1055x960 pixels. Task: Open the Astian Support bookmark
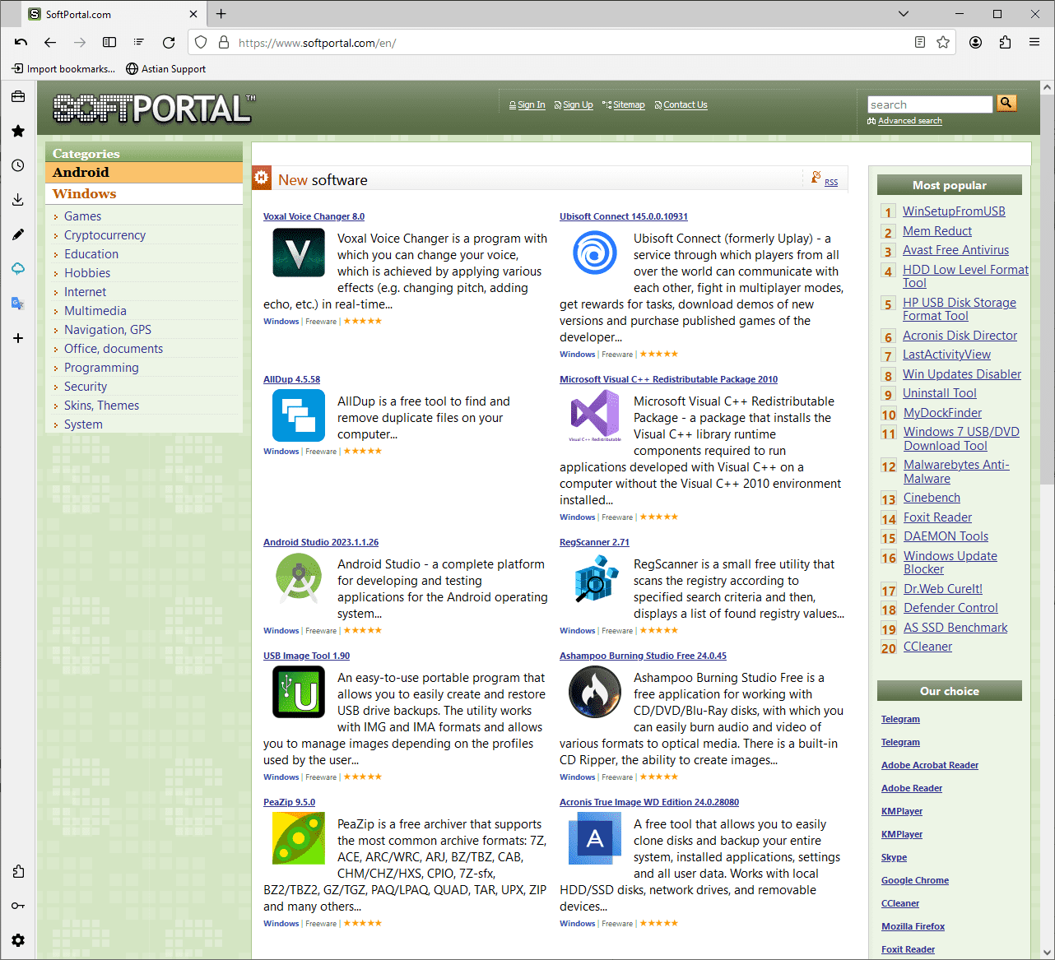[166, 69]
